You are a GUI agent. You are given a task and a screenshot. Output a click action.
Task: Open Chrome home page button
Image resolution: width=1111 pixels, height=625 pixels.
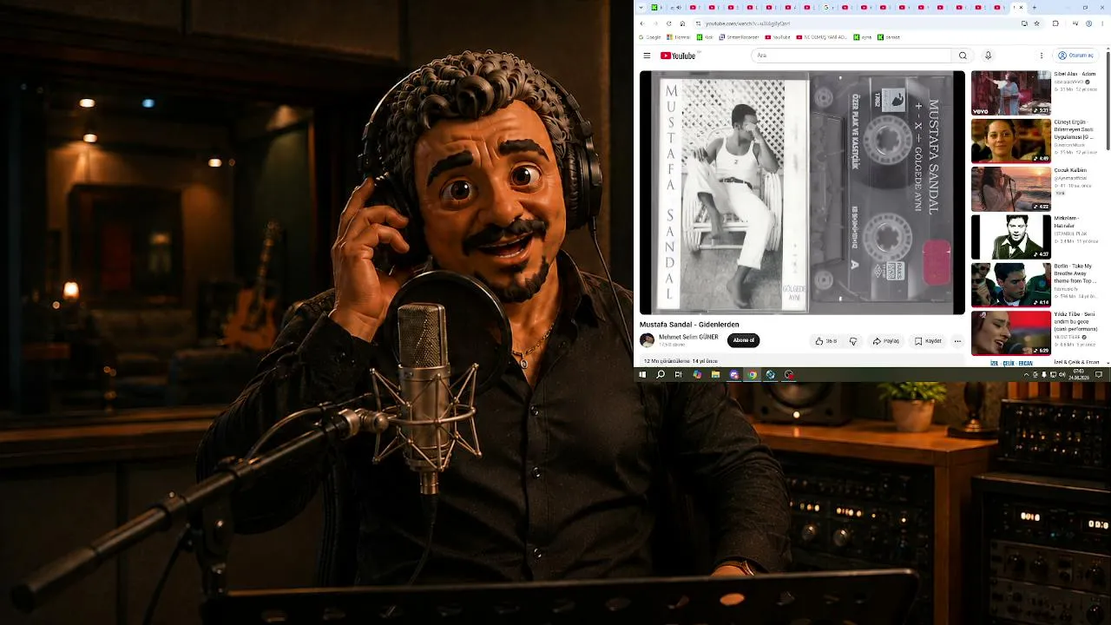point(682,23)
